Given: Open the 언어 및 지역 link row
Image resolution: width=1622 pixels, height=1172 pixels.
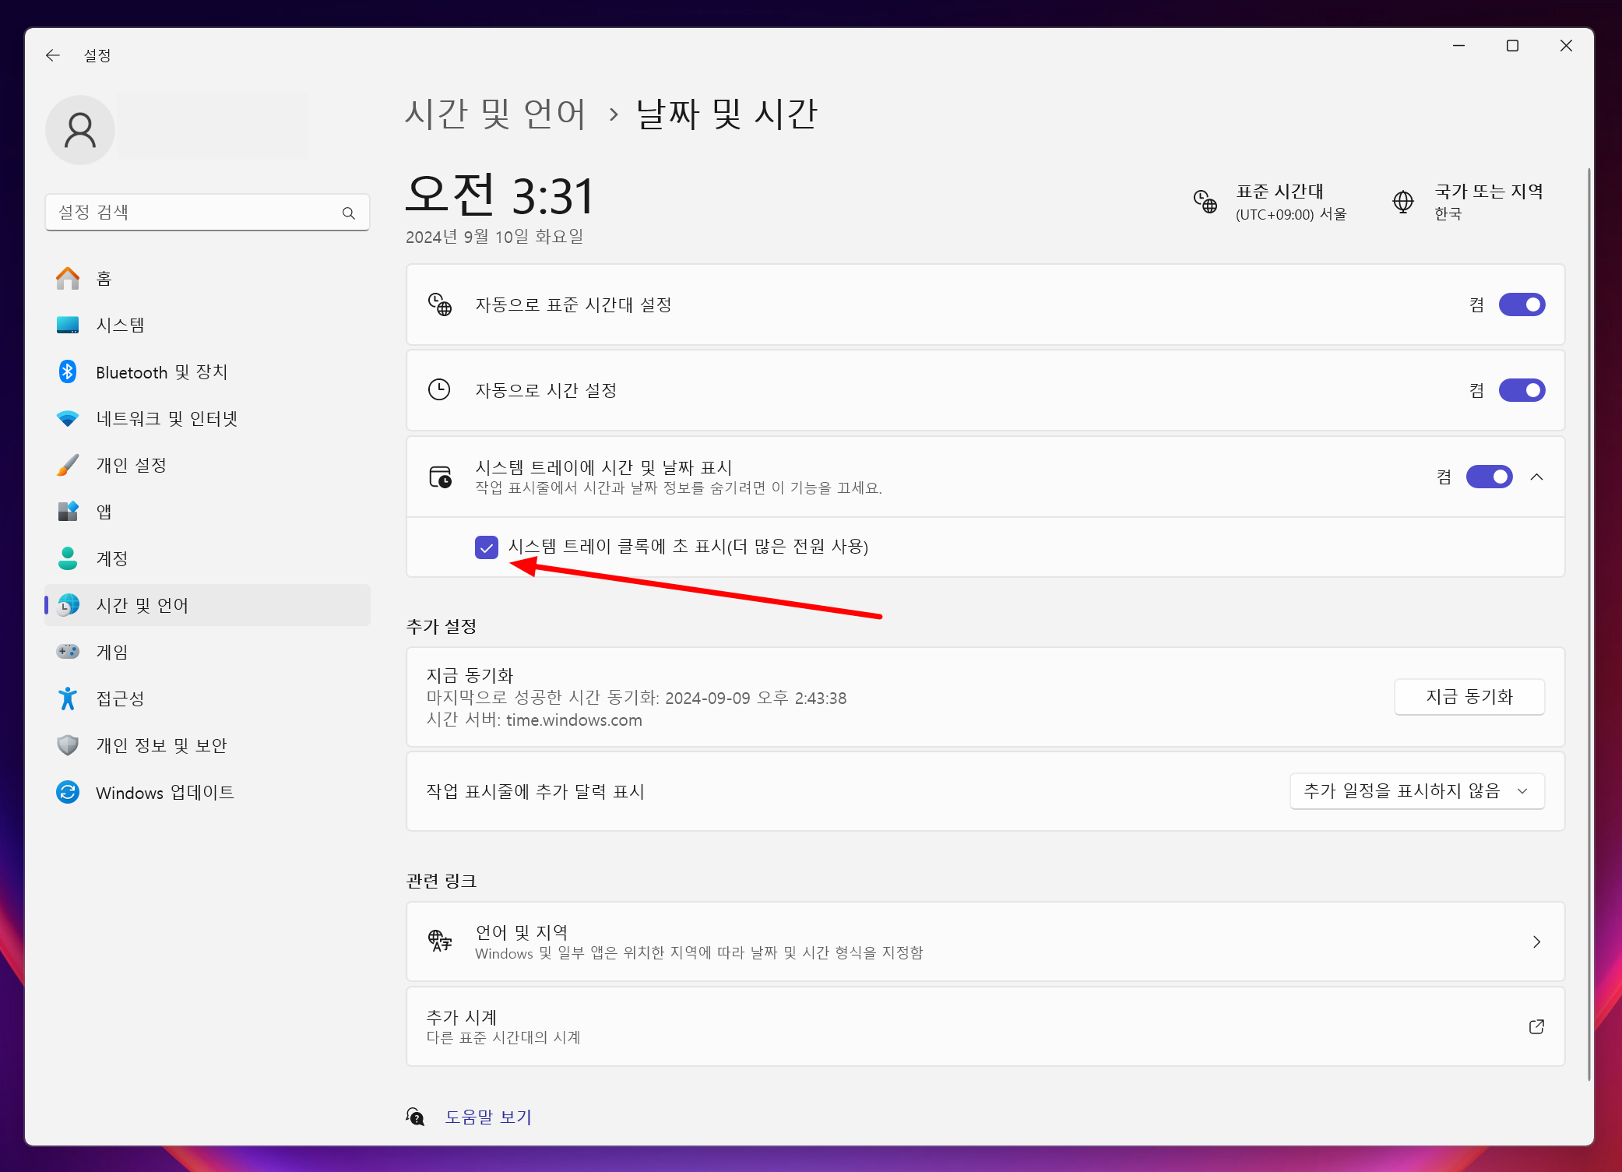Looking at the screenshot, I should (x=984, y=941).
